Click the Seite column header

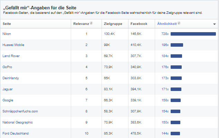7,24
